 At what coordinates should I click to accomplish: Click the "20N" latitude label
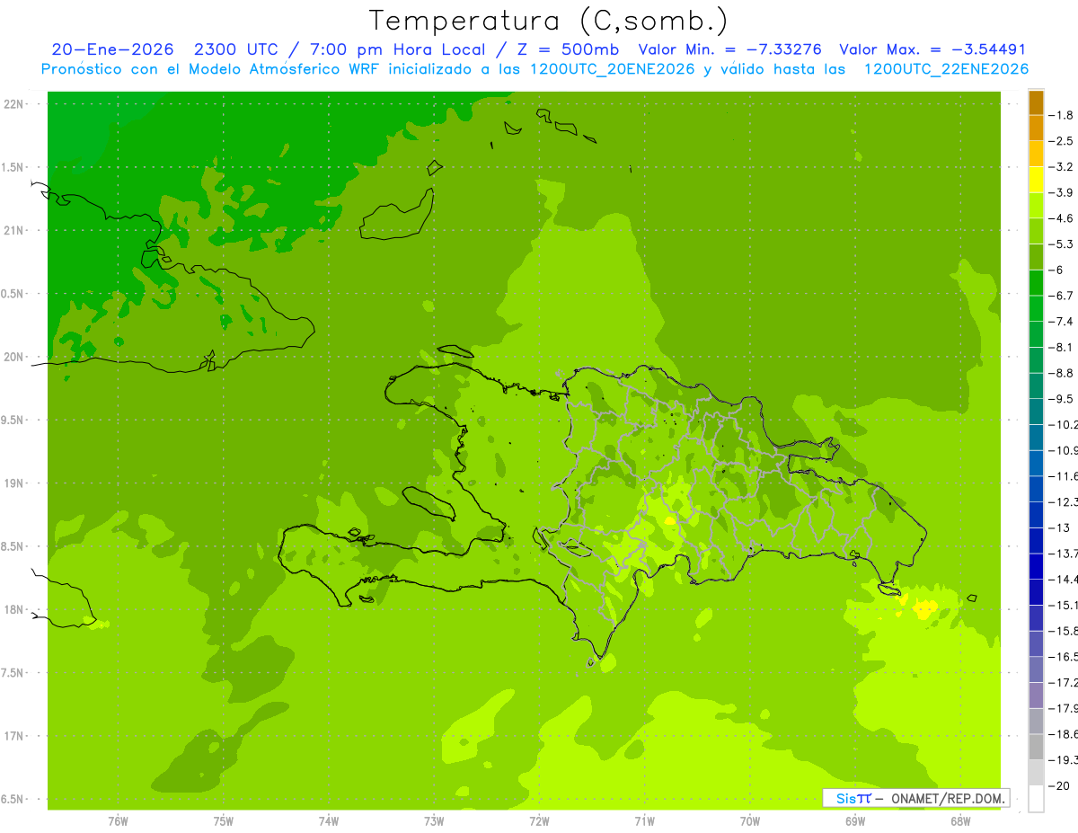click(13, 357)
